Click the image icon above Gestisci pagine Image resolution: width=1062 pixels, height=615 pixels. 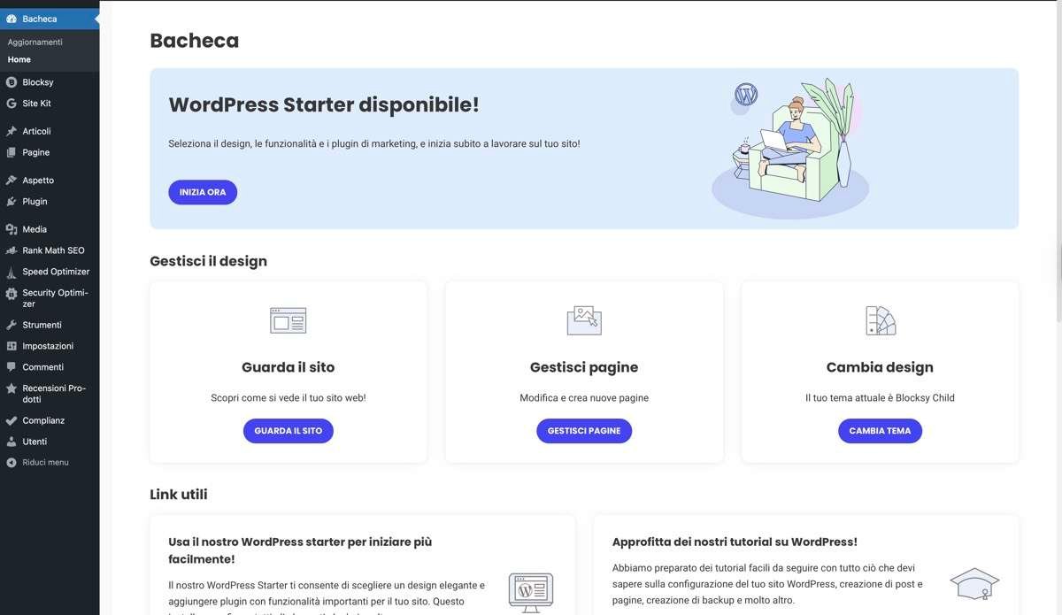(x=584, y=320)
